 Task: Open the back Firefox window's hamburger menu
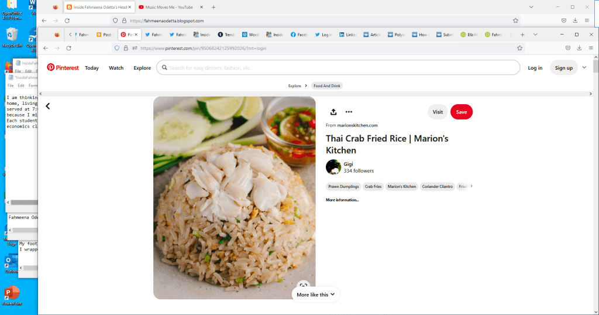click(x=587, y=20)
